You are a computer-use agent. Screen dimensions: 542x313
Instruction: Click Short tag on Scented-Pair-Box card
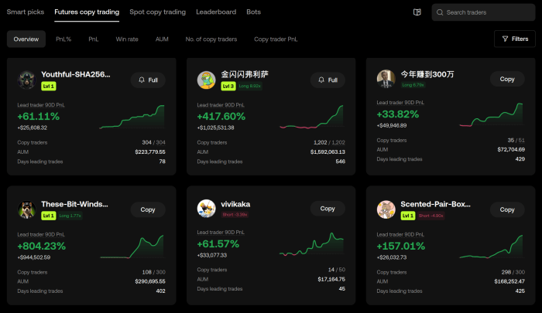pyautogui.click(x=431, y=216)
